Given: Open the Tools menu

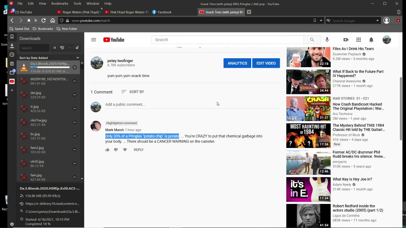Looking at the screenshot, I should pyautogui.click(x=77, y=3).
